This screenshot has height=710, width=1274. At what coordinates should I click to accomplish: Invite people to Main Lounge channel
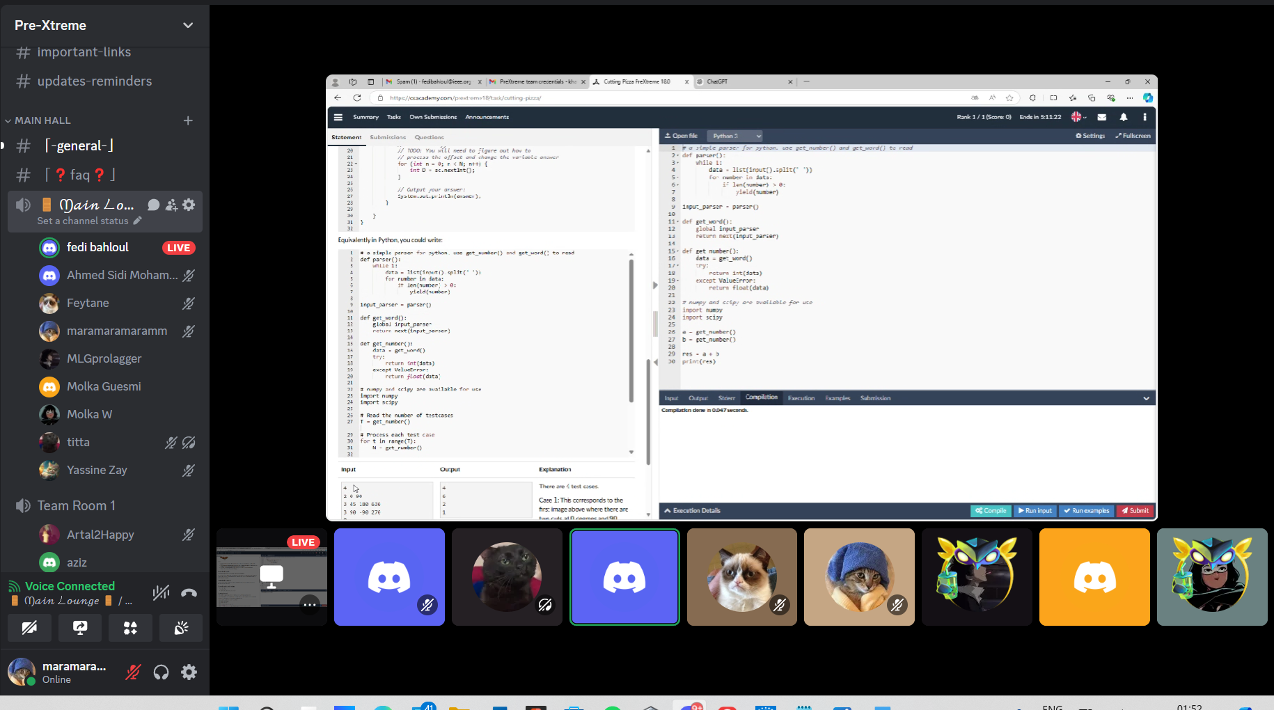click(x=171, y=205)
